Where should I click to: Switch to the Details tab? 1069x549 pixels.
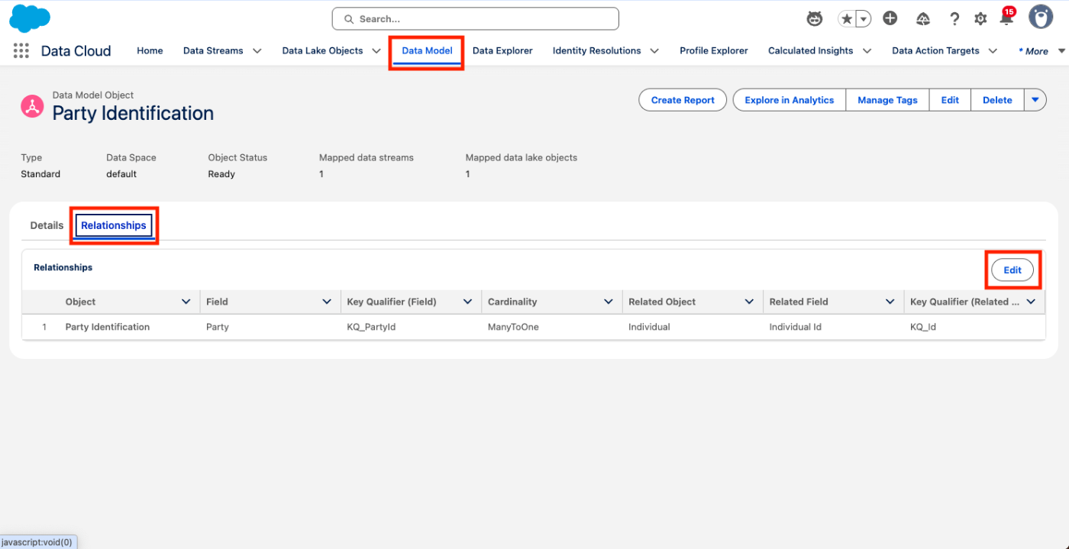pyautogui.click(x=47, y=225)
